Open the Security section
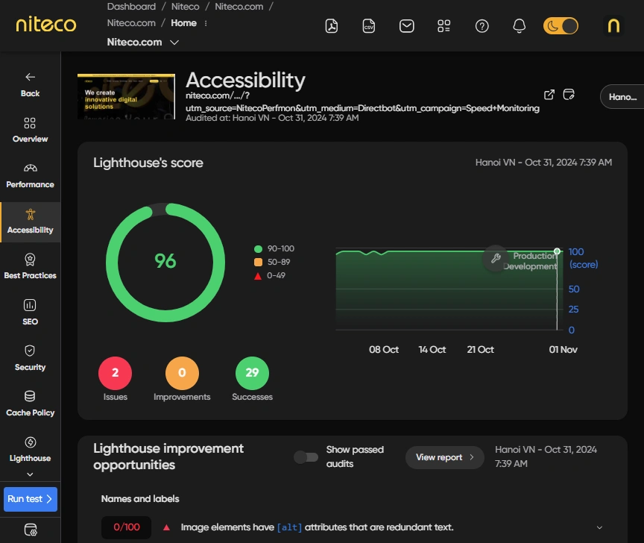 30,358
